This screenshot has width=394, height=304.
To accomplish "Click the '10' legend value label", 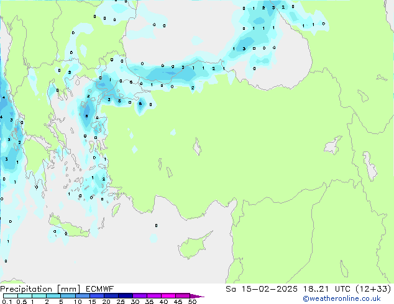I will (78, 302).
